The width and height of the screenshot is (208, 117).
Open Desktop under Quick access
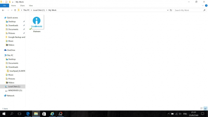[x=12, y=21]
